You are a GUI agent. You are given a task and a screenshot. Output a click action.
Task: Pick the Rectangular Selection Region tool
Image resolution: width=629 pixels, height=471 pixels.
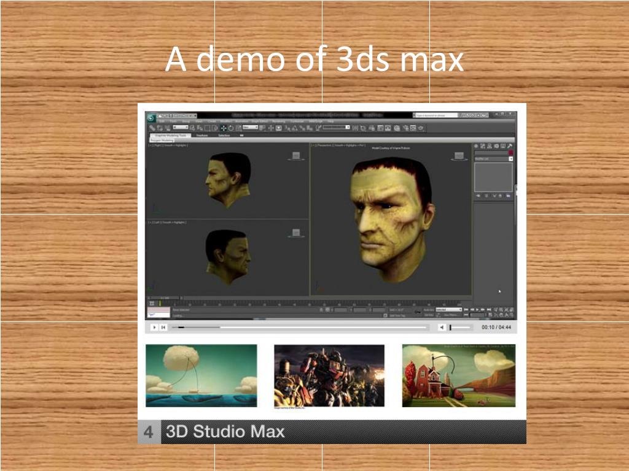point(208,128)
